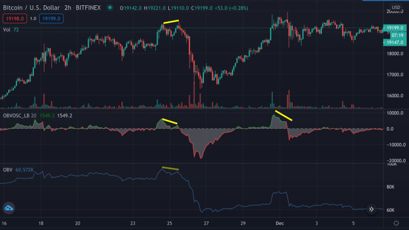Click the Dec label on time axis
This screenshot has height=230, width=409.
(280, 223)
